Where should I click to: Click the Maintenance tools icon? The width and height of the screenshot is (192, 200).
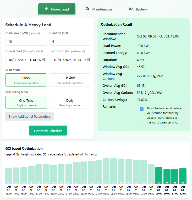87,9
